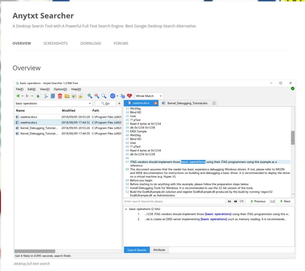Click the blue circular refresh icon
The image size is (305, 271).
coord(113,96)
